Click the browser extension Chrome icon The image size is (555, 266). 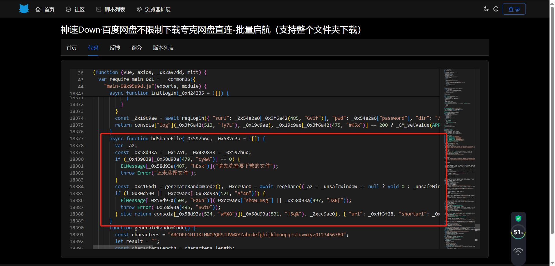click(x=139, y=10)
